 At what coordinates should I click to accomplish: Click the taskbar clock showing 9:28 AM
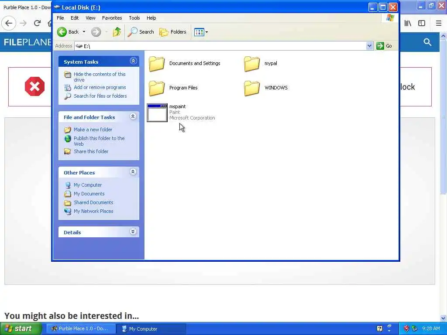(x=431, y=329)
